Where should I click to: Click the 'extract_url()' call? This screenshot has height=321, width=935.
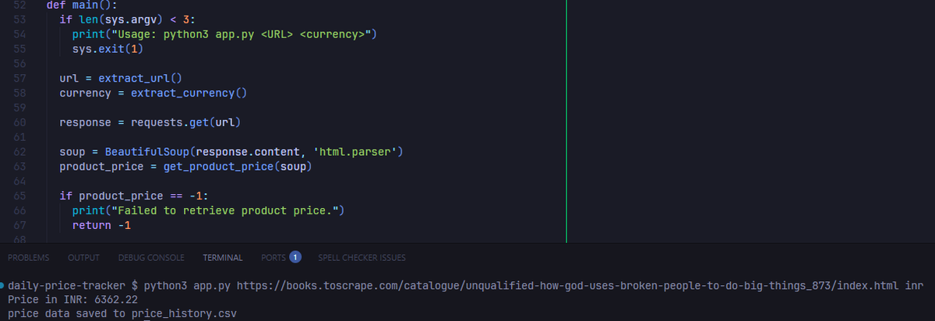(140, 79)
